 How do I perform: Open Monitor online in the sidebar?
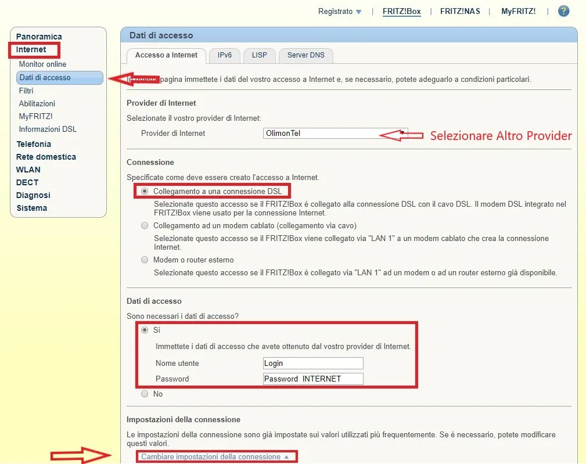point(42,64)
